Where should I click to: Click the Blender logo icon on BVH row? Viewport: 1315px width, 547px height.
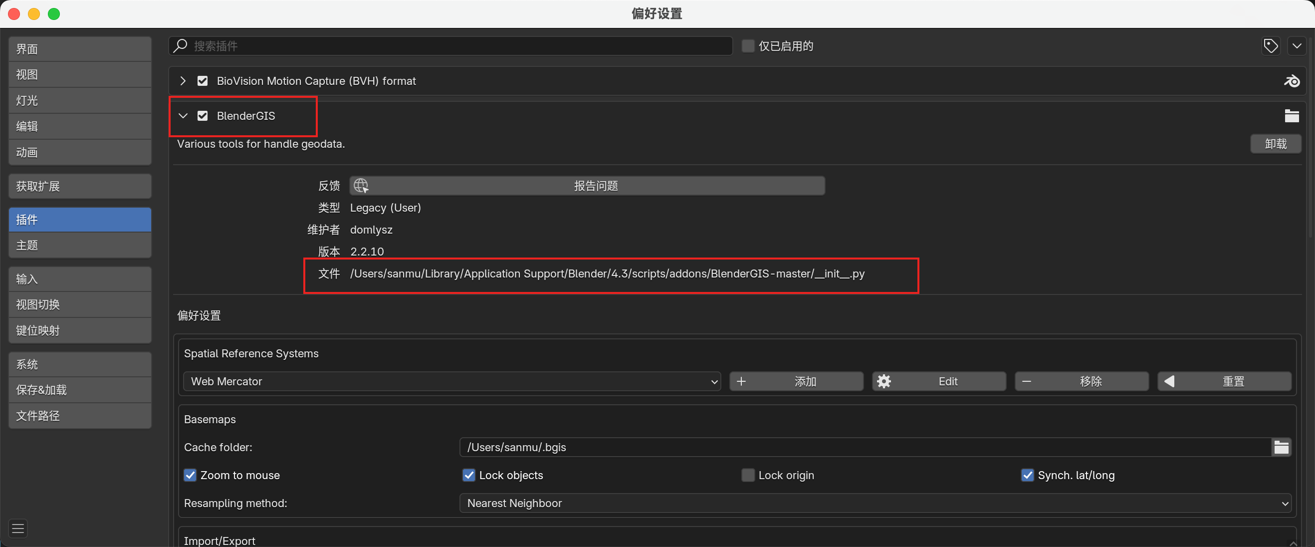1292,81
